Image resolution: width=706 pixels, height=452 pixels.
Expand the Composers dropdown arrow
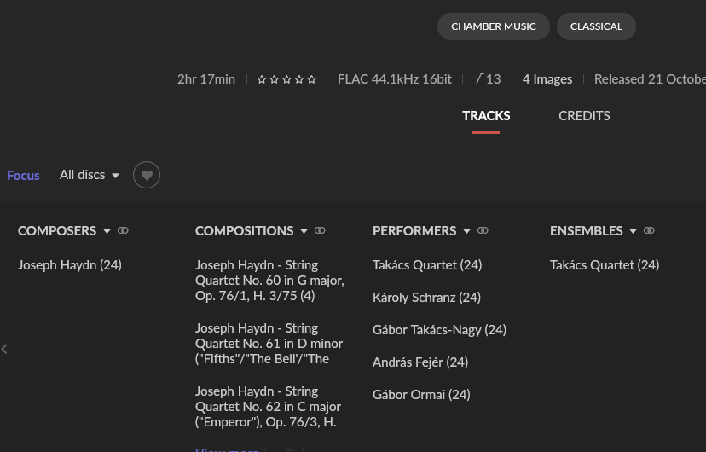pos(107,231)
